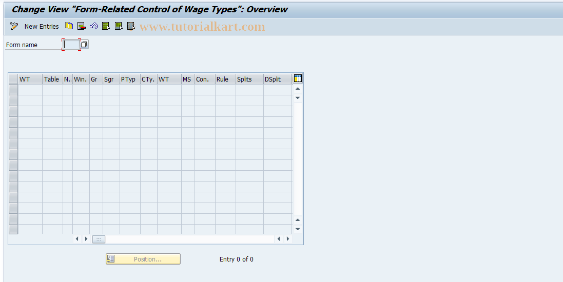Click the Select All icon
Screen dimensions: 563x282
106,26
